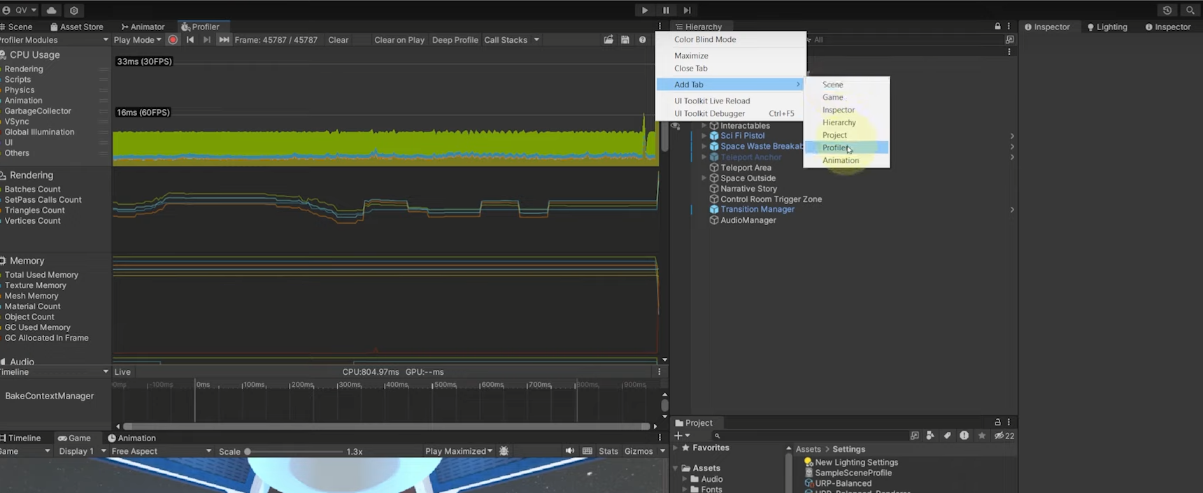Click the global search magnifier icon
1203x493 pixels.
tap(1190, 10)
